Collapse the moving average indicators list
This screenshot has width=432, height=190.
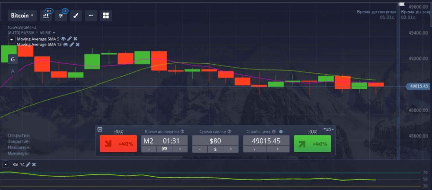[x=12, y=39]
